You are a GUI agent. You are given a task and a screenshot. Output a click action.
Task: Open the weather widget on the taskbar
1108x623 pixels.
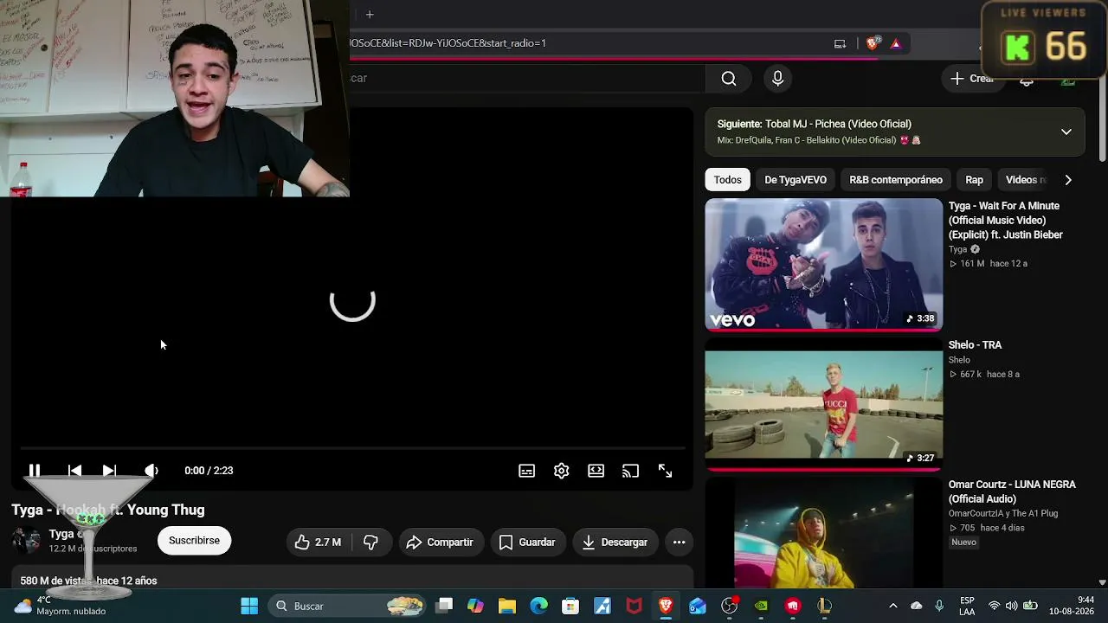(x=61, y=606)
